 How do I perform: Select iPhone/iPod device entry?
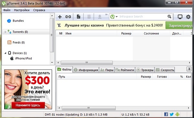(x=23, y=59)
